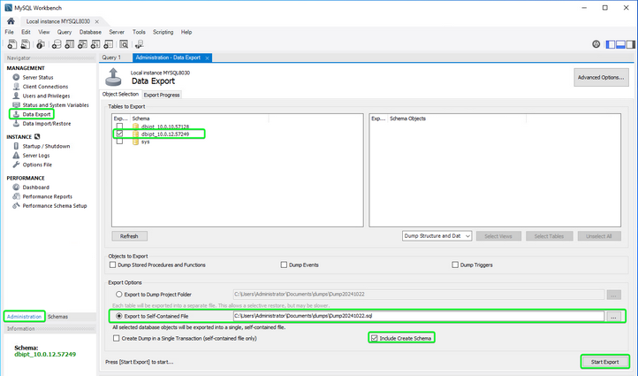
Task: Toggle the right sidebar panel icon
Action: pos(631,44)
